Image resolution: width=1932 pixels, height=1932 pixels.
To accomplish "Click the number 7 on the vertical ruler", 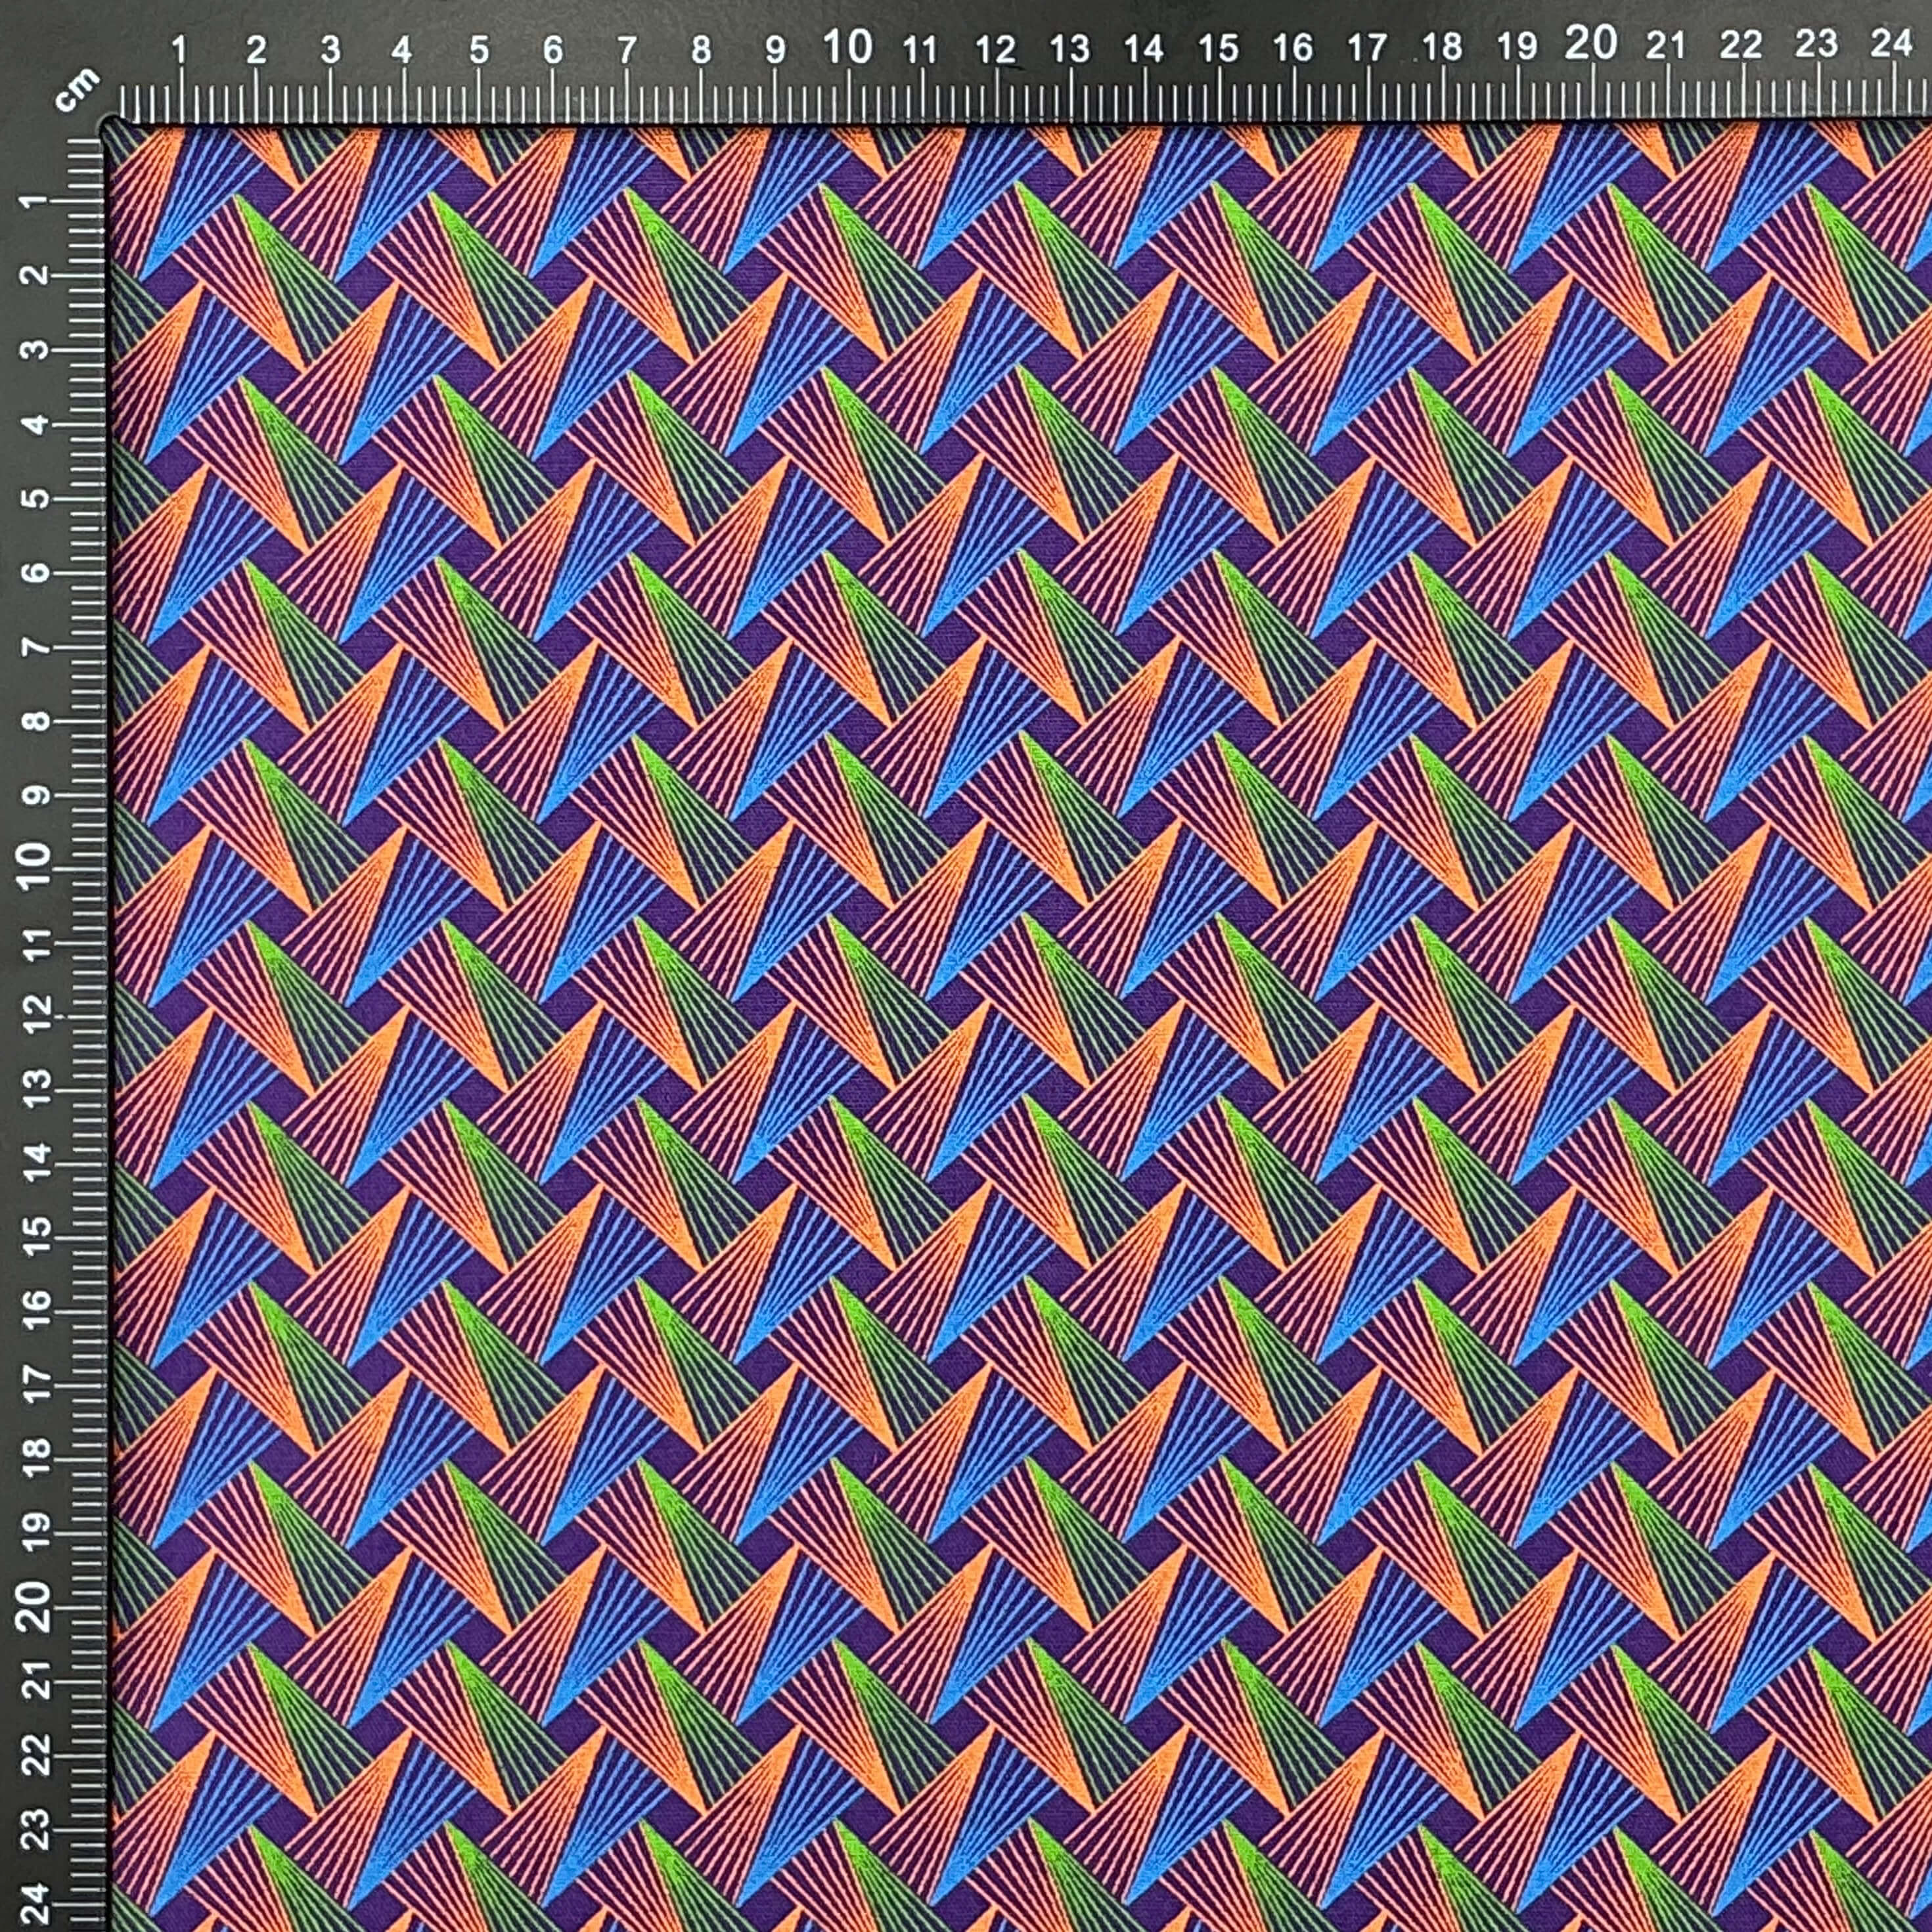I will tap(36, 646).
